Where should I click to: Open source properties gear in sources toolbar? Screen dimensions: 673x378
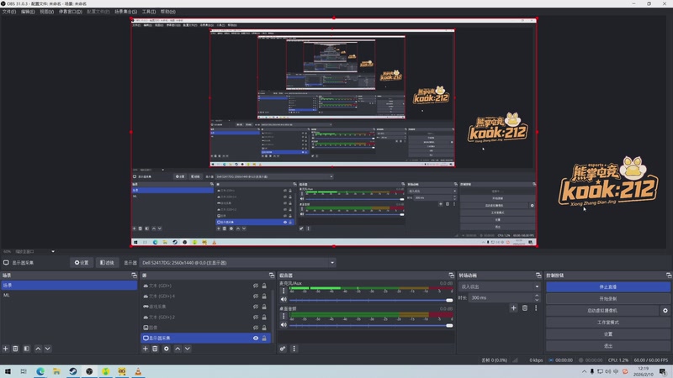[167, 348]
